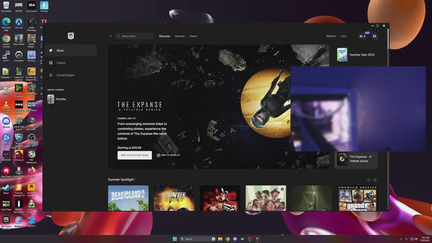This screenshot has width=432, height=243.
Task: Open Unreal Engine in the sidebar
Action: (x=65, y=75)
